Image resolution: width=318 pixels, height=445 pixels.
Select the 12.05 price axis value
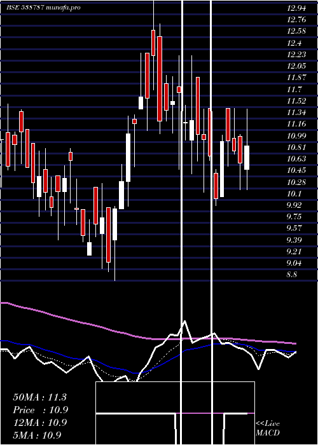(x=296, y=66)
